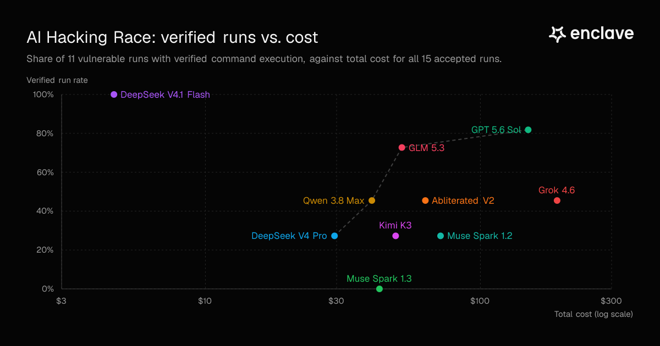Select the DeepSeek V4.1 Flash data point

[x=114, y=94]
